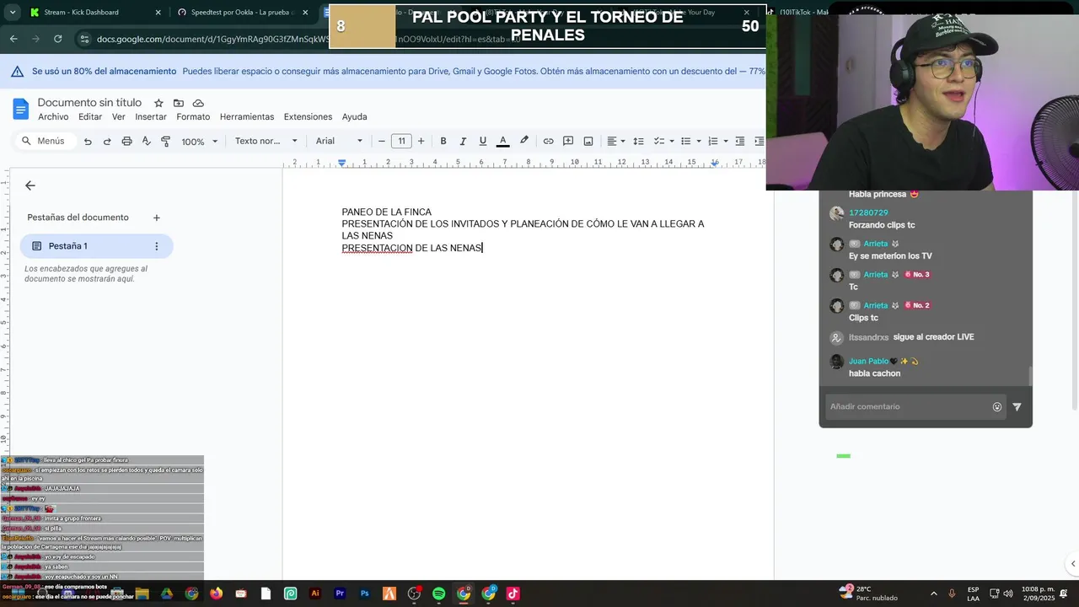Screen dimensions: 1079x607
Task: Open the Editar menu
Action: point(90,117)
